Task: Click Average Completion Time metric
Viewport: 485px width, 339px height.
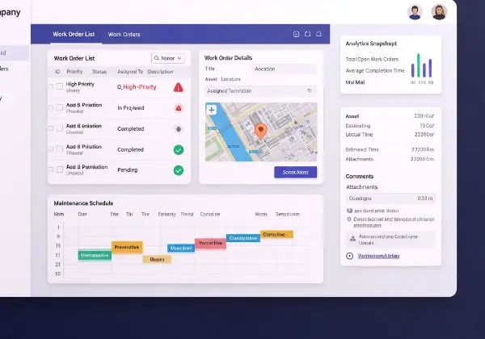Action: [x=375, y=71]
